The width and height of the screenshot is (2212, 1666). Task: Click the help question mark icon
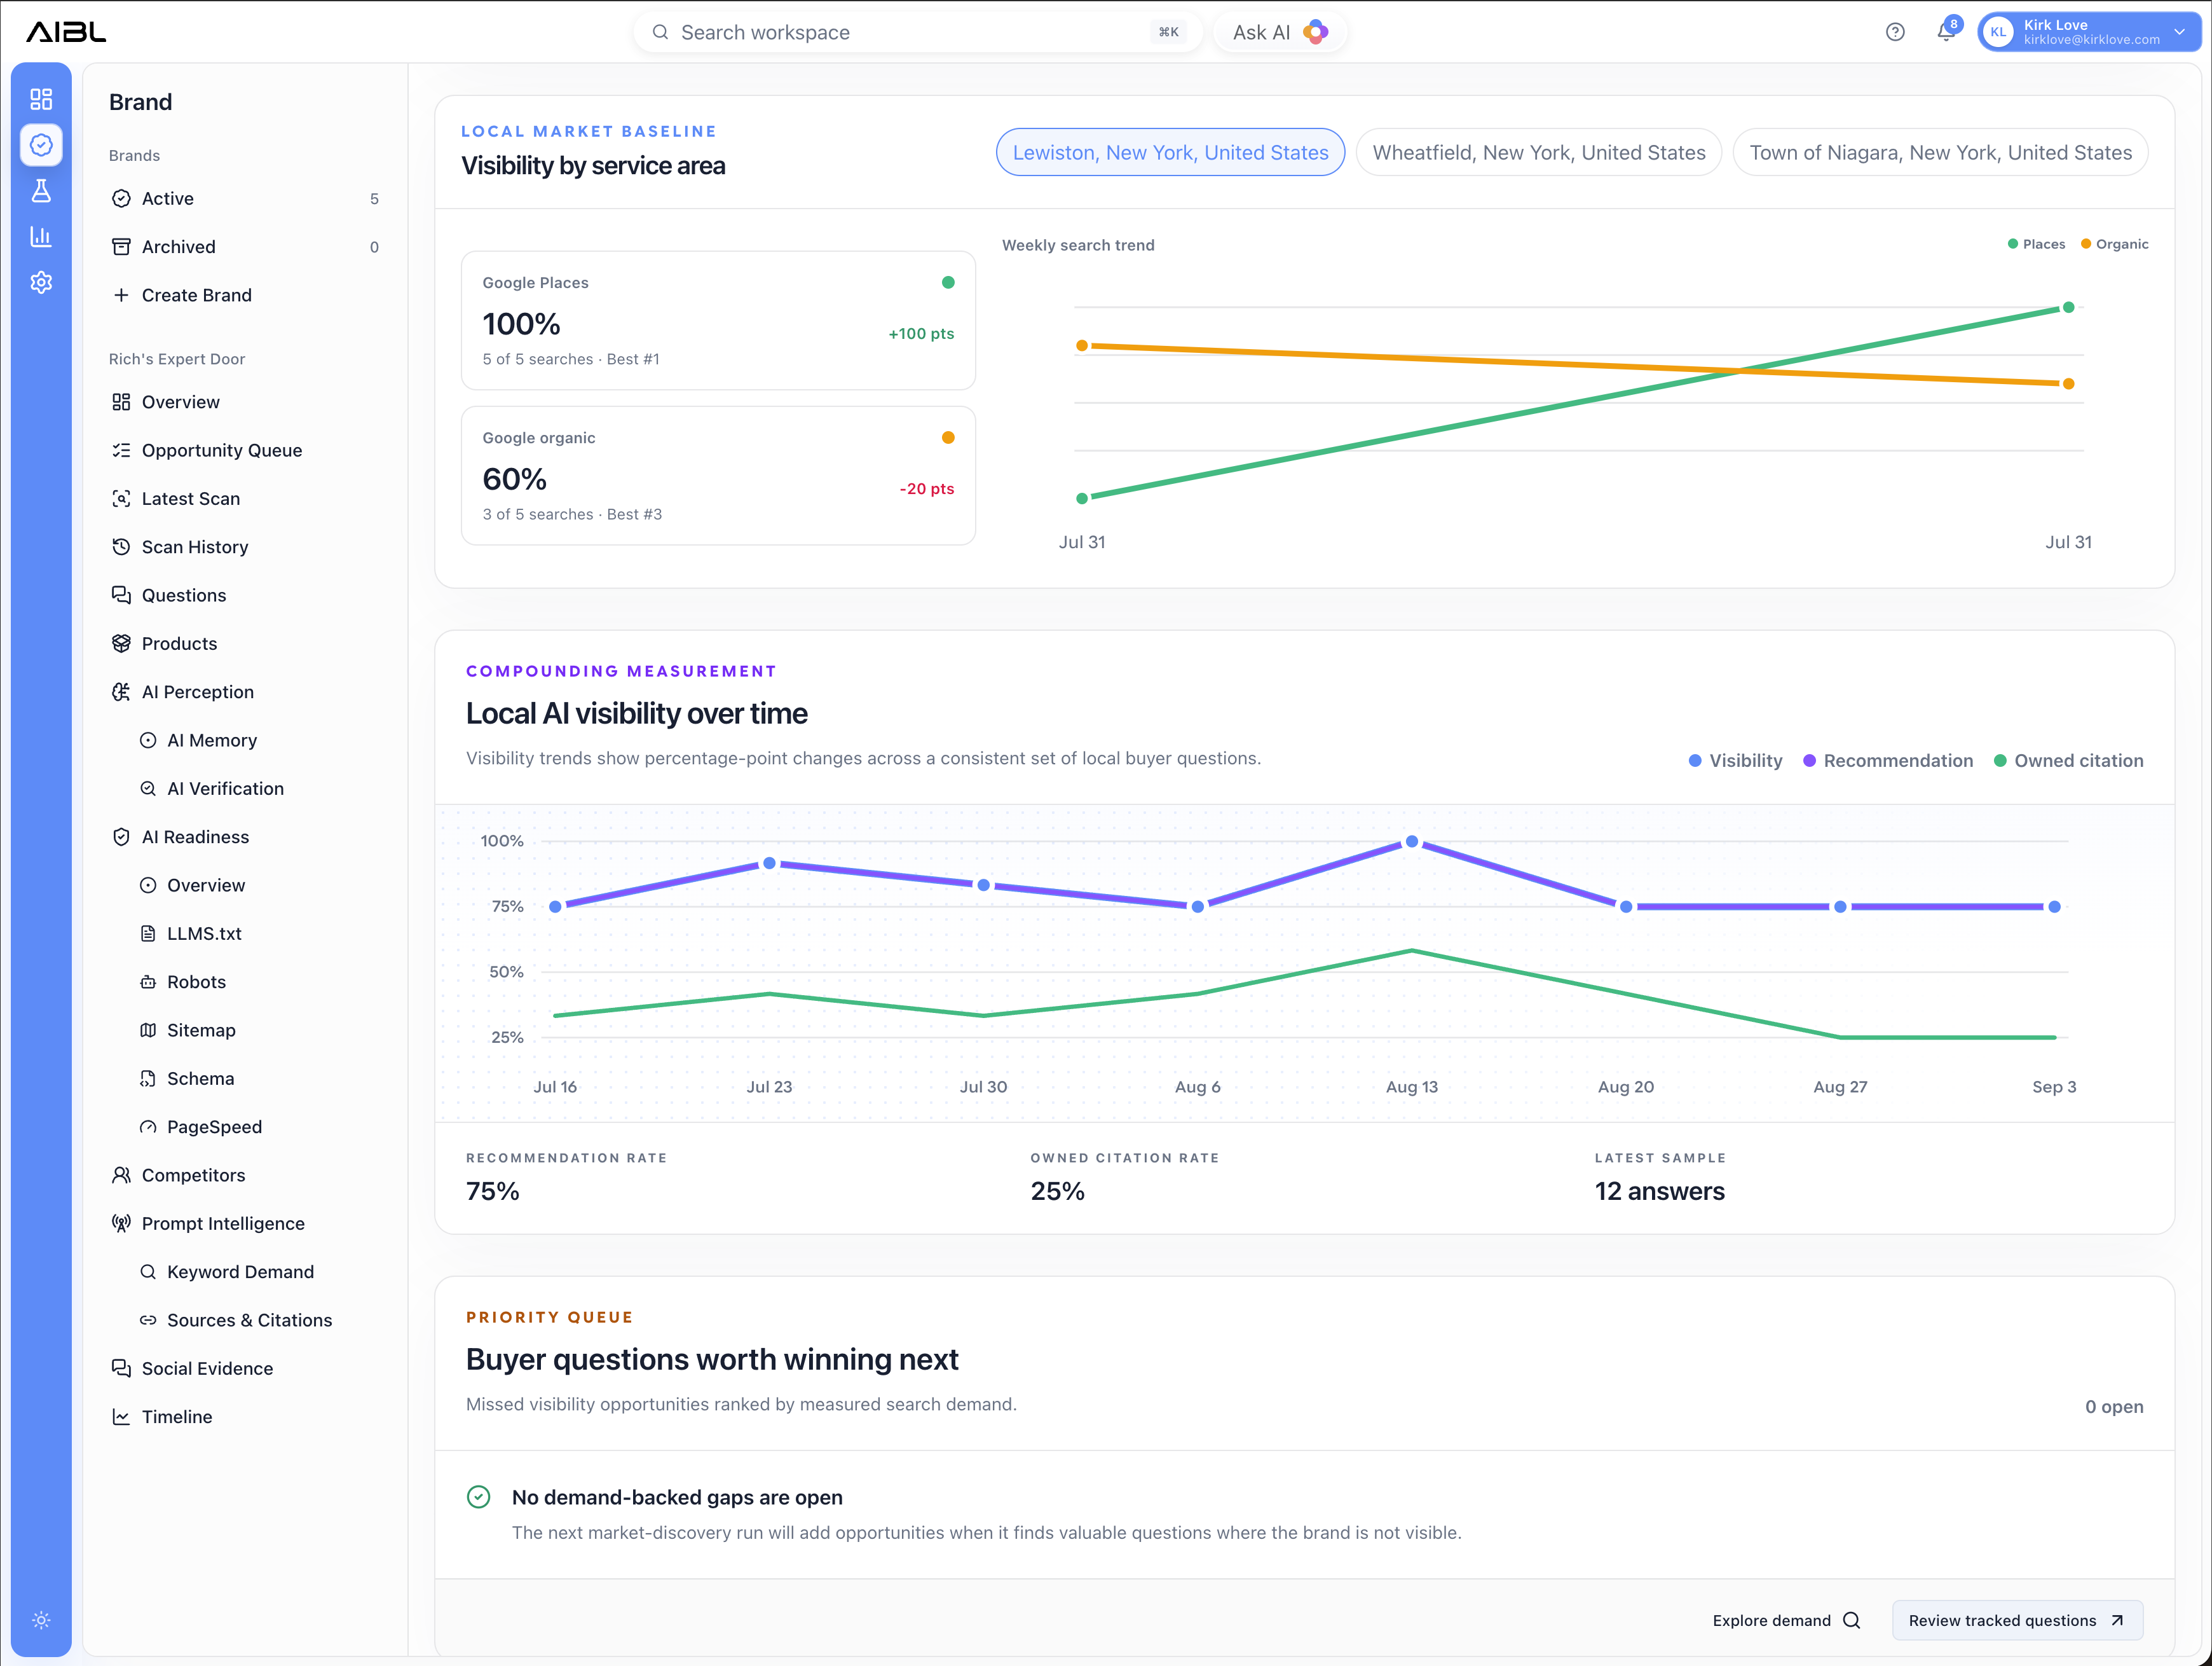(1895, 32)
